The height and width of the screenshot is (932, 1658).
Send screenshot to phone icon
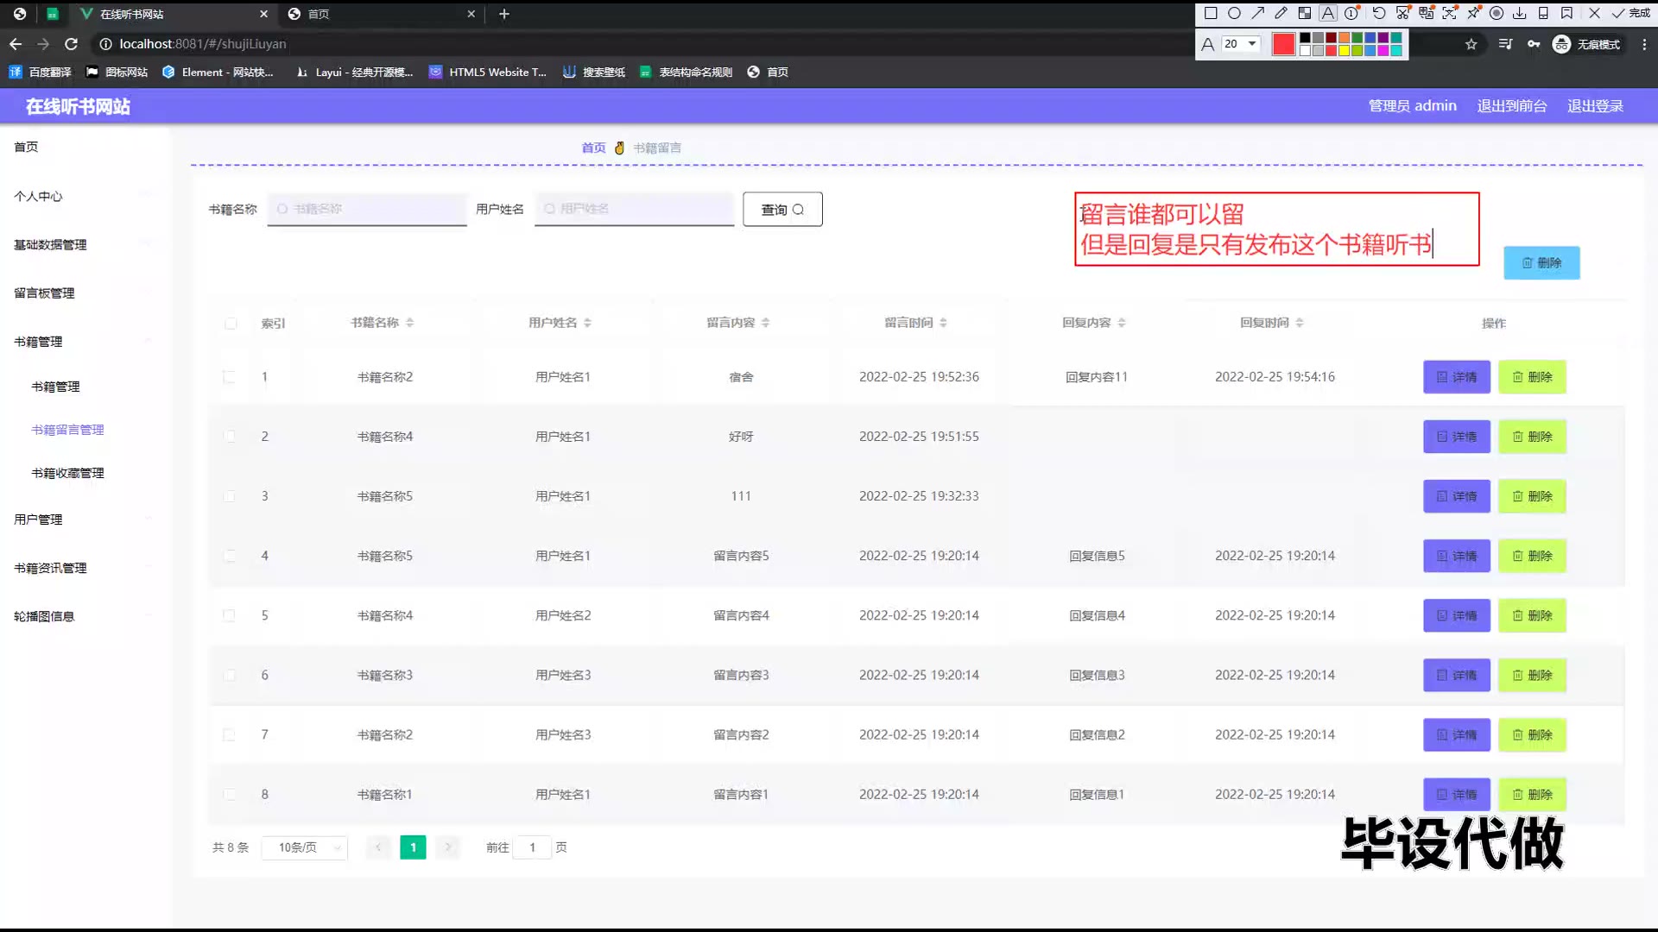point(1543,13)
